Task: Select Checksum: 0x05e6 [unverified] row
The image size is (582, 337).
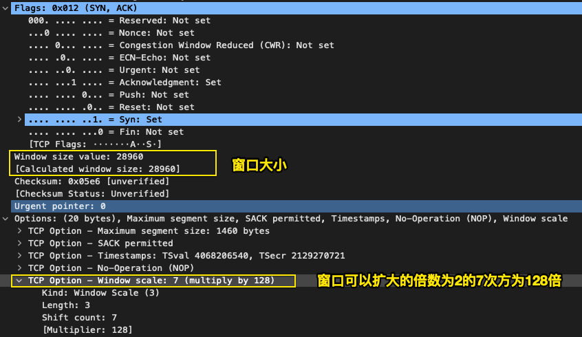Action: pyautogui.click(x=91, y=182)
